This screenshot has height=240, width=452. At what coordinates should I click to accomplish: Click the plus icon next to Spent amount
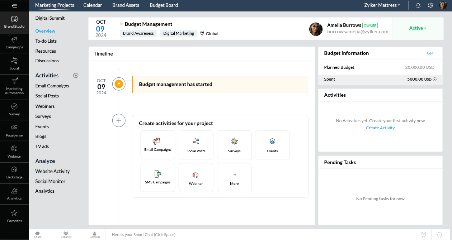[x=435, y=80]
